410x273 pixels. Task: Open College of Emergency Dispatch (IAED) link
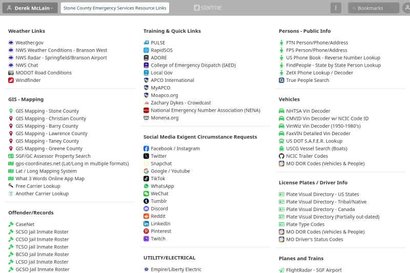(x=193, y=66)
